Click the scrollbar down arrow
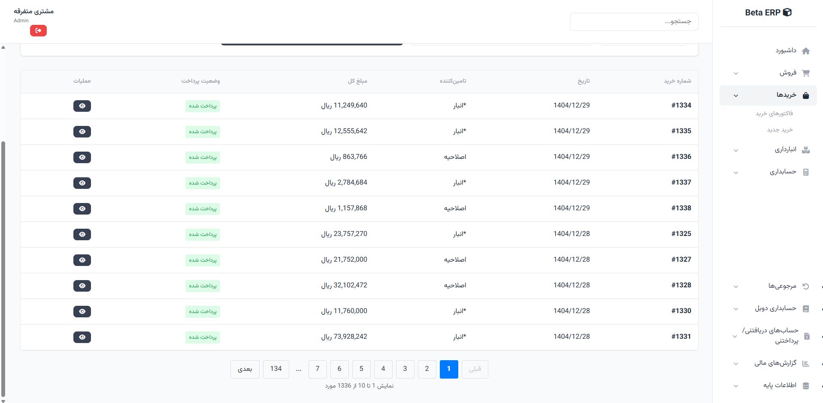 3,401
